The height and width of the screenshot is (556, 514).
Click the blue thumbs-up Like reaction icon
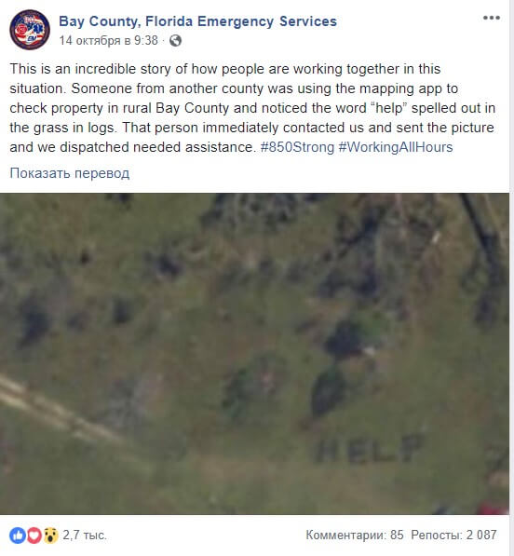pos(18,536)
